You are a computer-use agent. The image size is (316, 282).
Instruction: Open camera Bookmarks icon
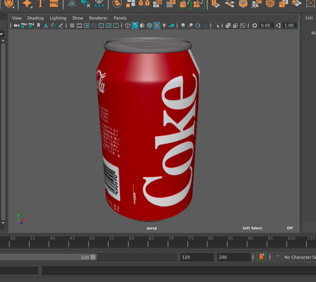(38, 25)
